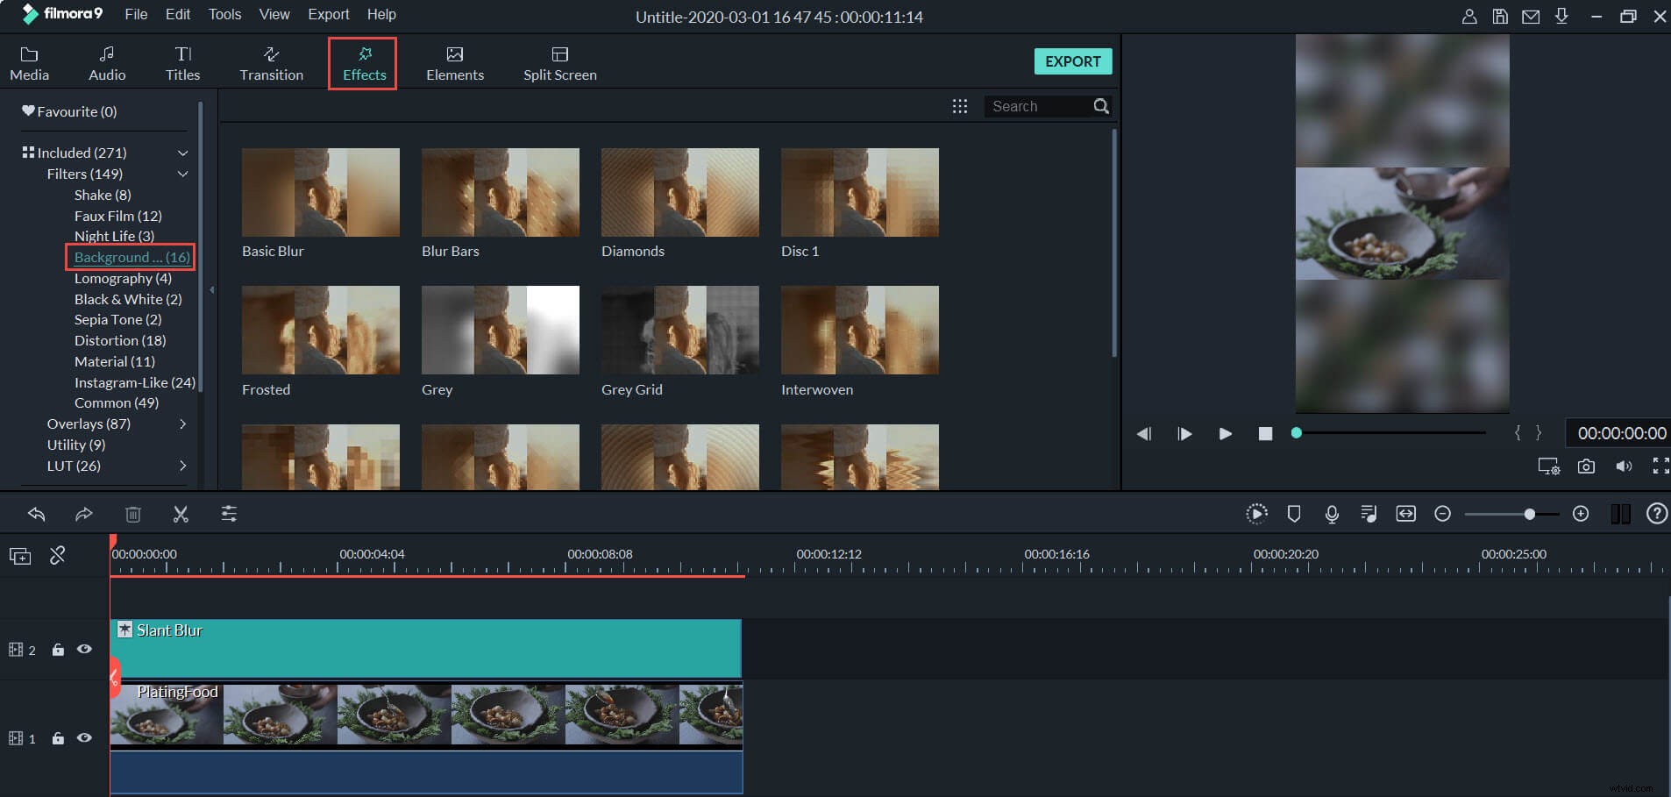
Task: Expand the Overlays category
Action: [183, 423]
